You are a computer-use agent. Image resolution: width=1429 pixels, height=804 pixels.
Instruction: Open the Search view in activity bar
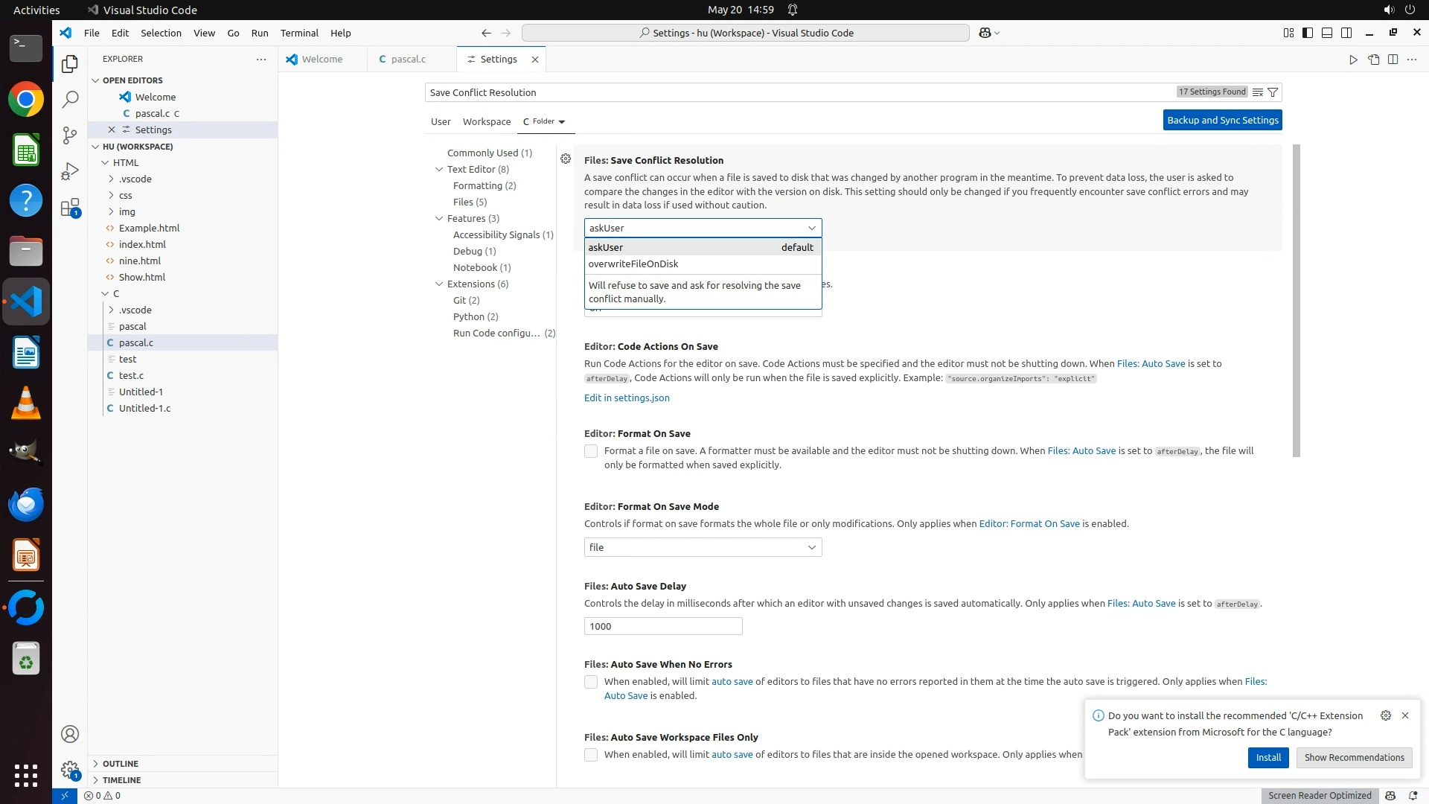point(70,99)
